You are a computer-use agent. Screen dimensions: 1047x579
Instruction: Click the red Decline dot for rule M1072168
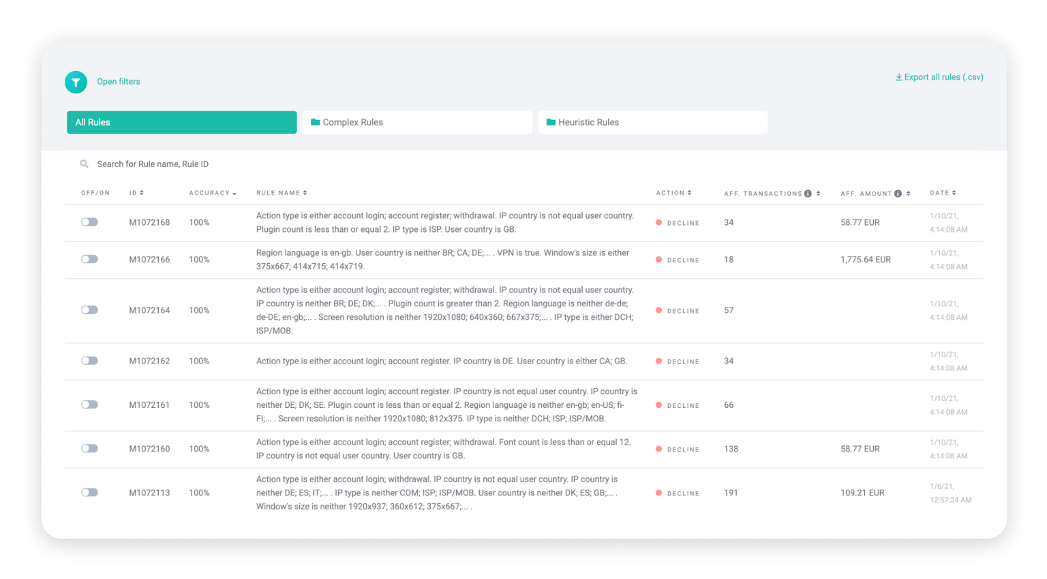658,222
